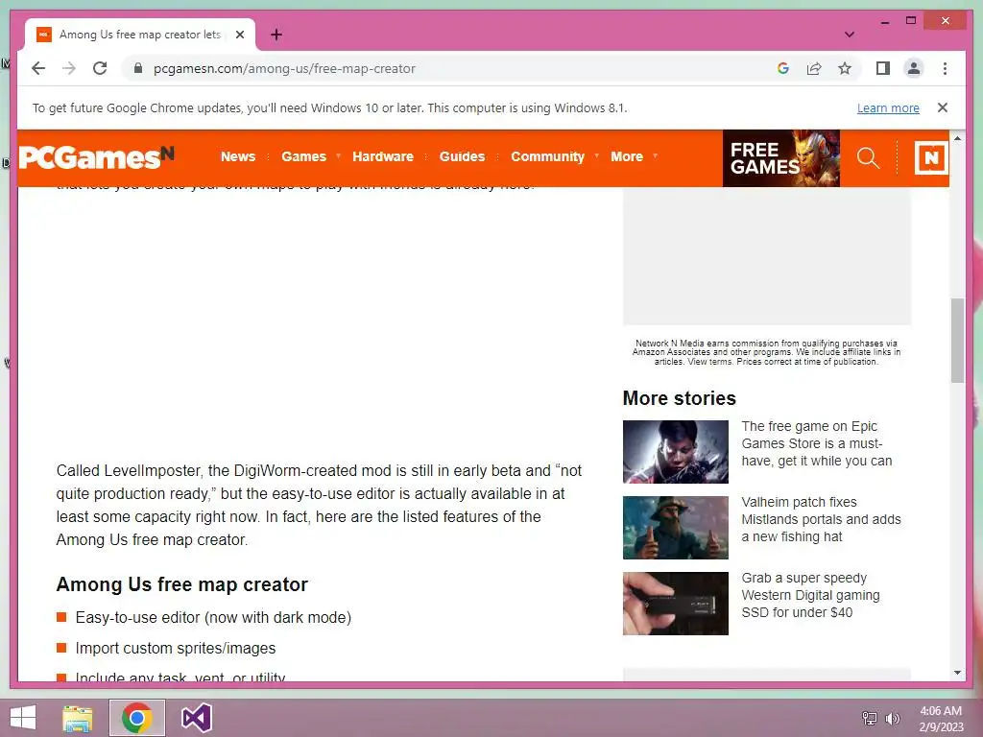Click the scrollbar up arrow
Image resolution: width=983 pixels, height=737 pixels.
click(957, 138)
